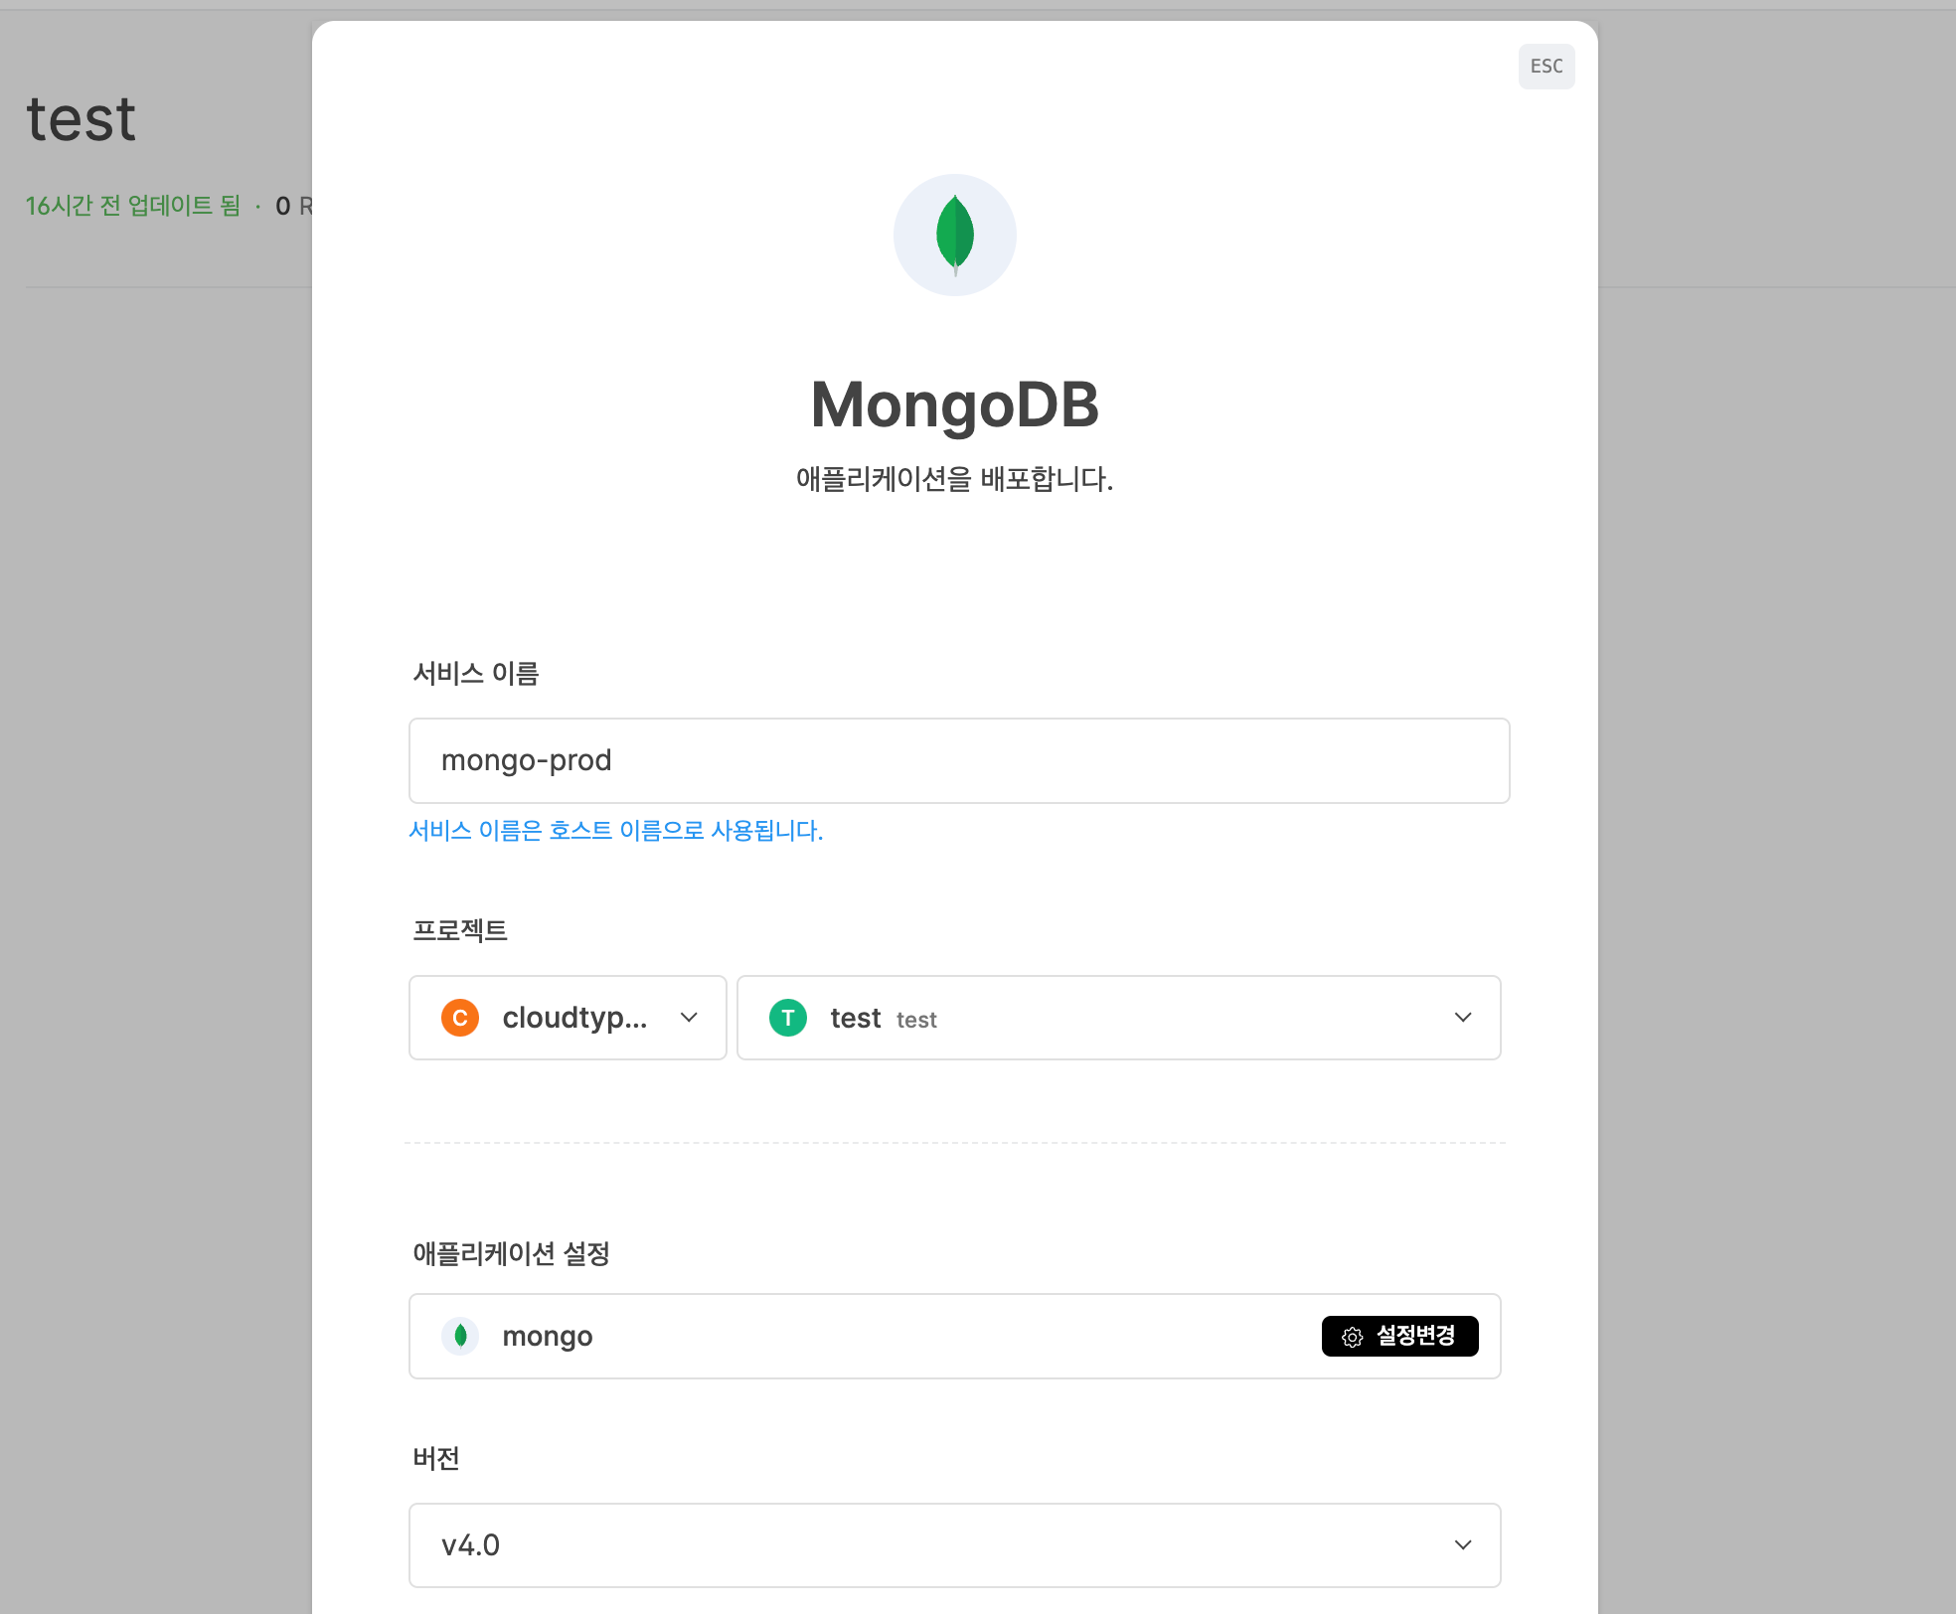This screenshot has width=1956, height=1614.
Task: Click the orange C workspace avatar
Action: click(x=460, y=1018)
